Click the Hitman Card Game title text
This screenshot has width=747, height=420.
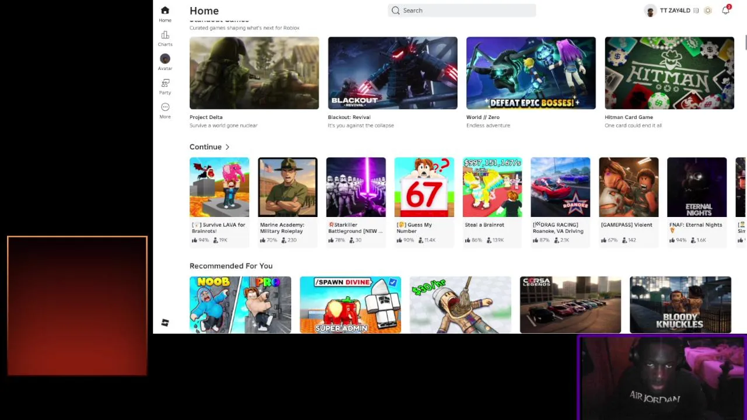(x=629, y=117)
